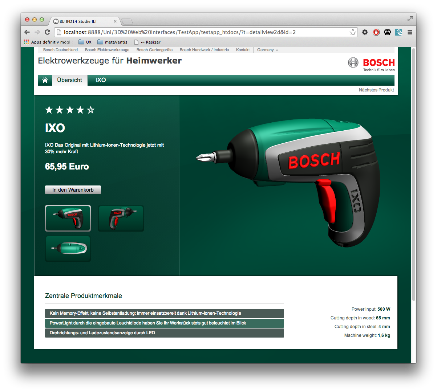
Task: Click the Bosch logo in header
Action: (x=371, y=64)
